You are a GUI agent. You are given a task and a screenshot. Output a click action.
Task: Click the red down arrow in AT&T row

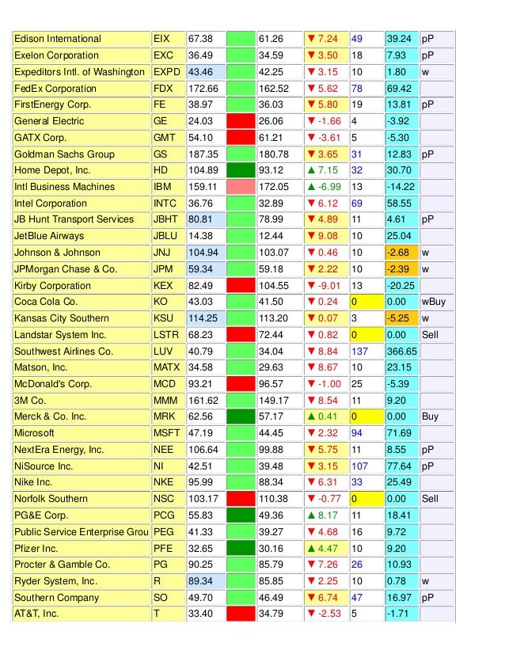[x=311, y=614]
